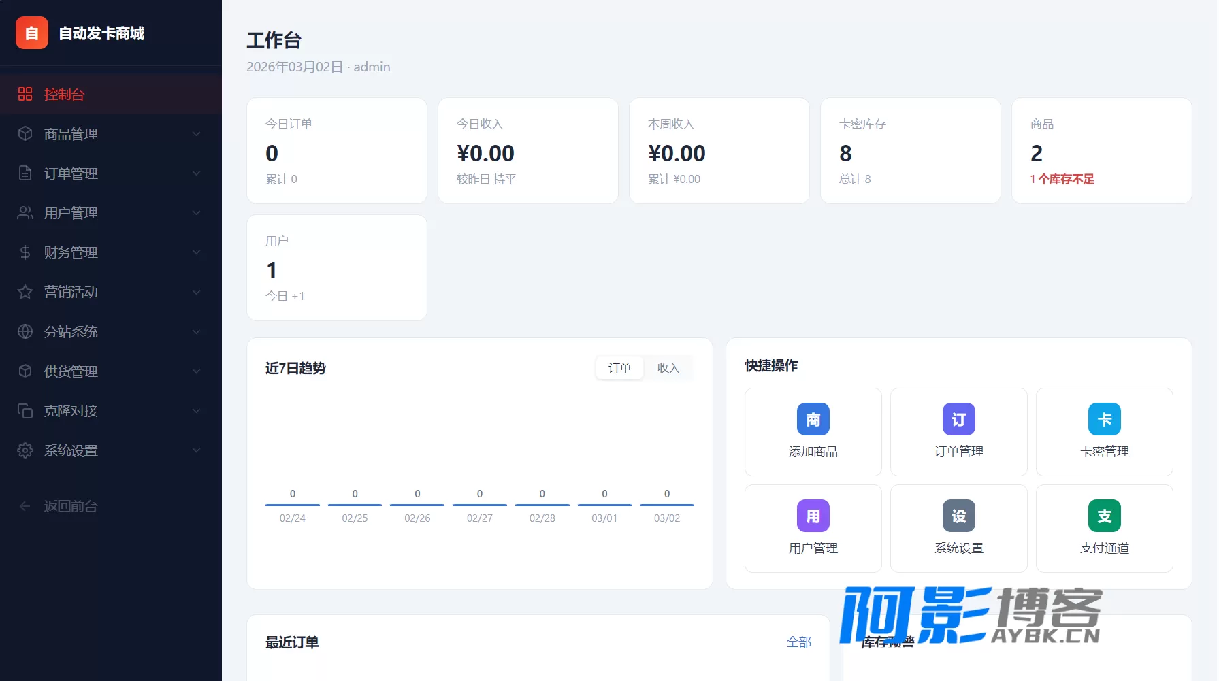Screen dimensions: 1219x681
Task: Switch trend chart to 订单 tab
Action: tap(619, 368)
